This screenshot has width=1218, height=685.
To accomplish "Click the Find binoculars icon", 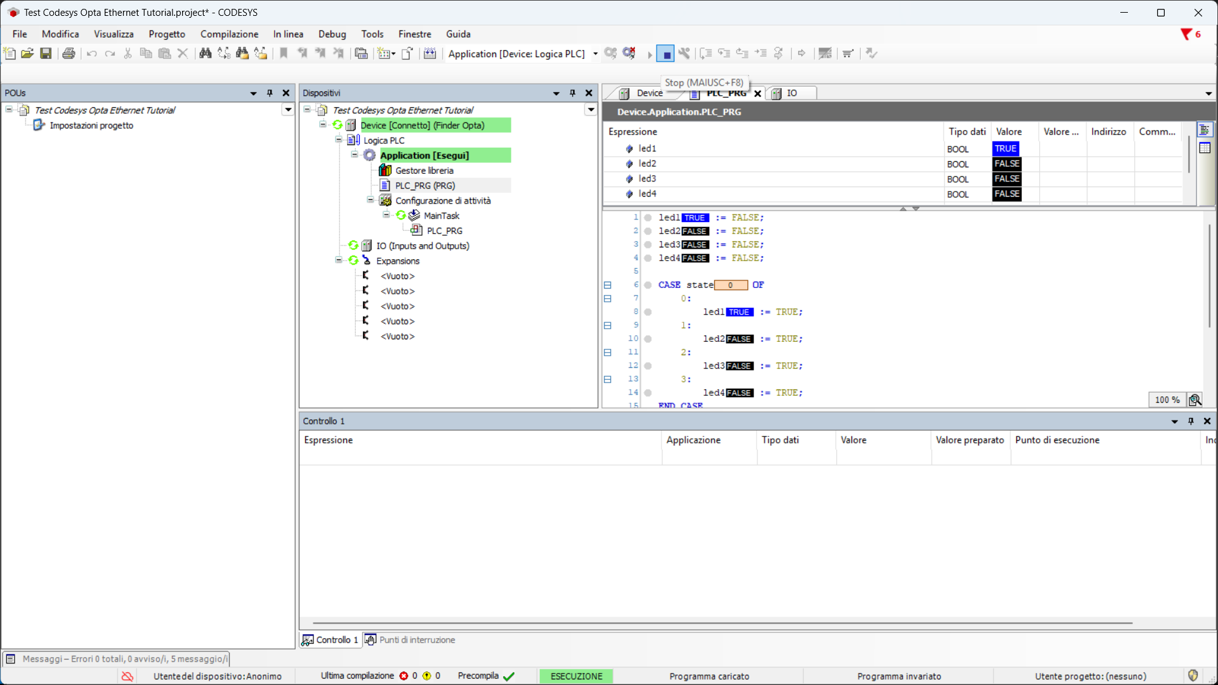I will [205, 54].
